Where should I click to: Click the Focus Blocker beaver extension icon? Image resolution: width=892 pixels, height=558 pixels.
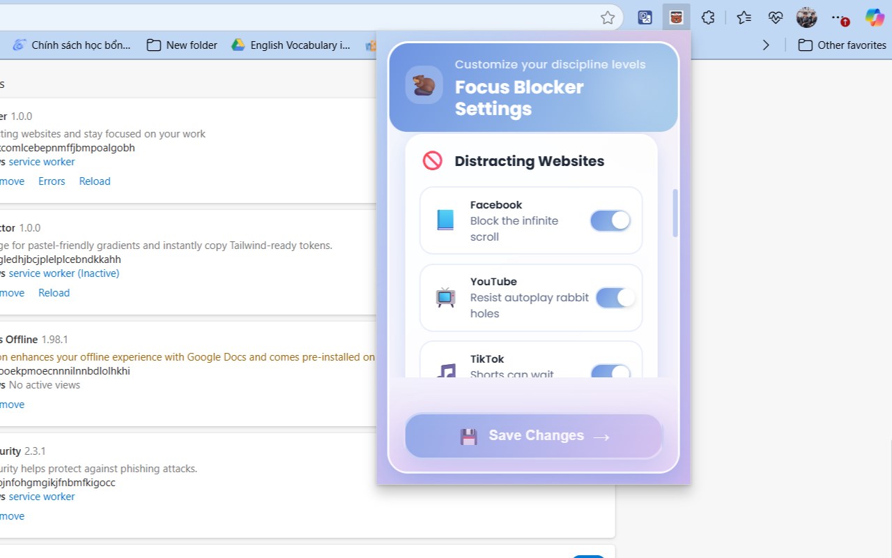click(676, 17)
